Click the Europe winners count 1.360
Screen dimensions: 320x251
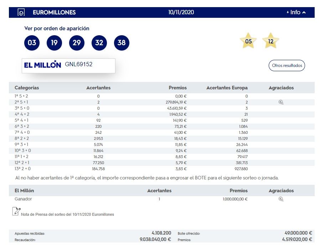[243, 132]
